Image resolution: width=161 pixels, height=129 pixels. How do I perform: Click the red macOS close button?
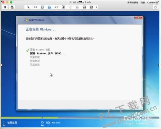click(3, 2)
